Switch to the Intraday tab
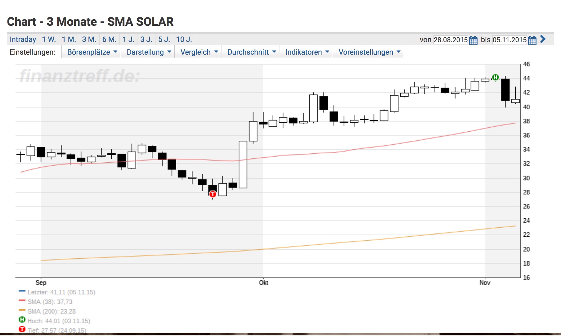Viewport: 561px width, 336px height. 23,39
